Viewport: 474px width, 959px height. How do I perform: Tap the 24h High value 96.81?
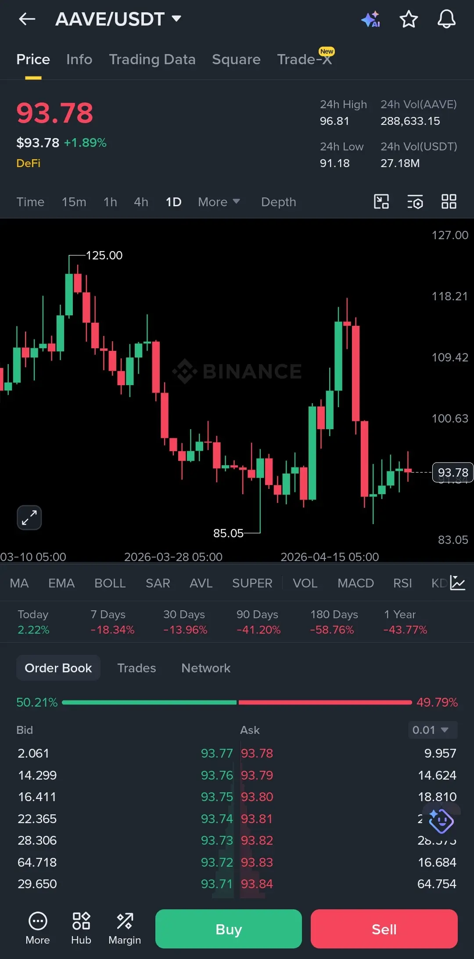click(334, 121)
